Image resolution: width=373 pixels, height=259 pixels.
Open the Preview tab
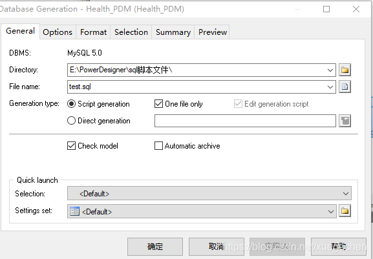tap(213, 32)
